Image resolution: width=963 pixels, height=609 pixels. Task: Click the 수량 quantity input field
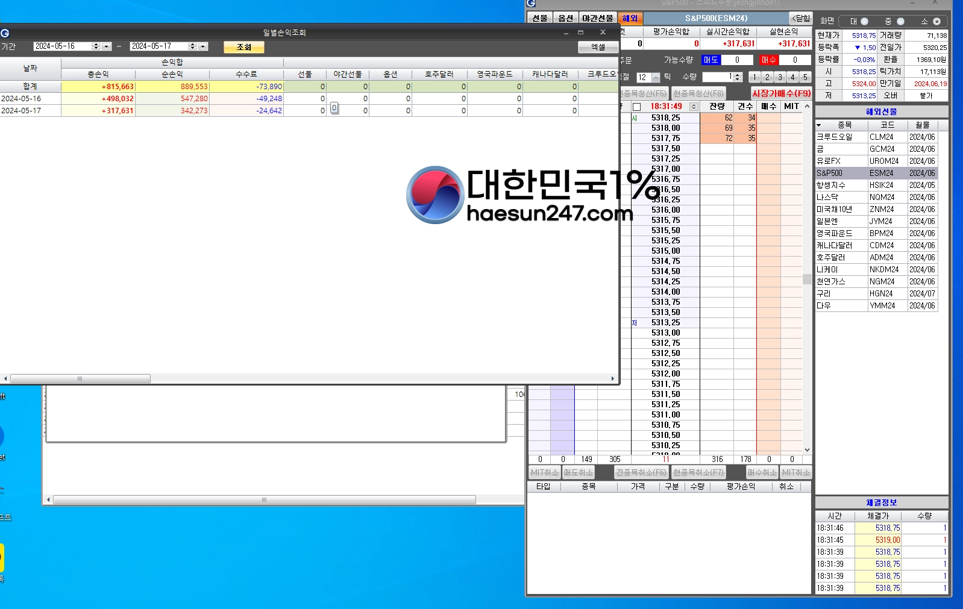717,77
